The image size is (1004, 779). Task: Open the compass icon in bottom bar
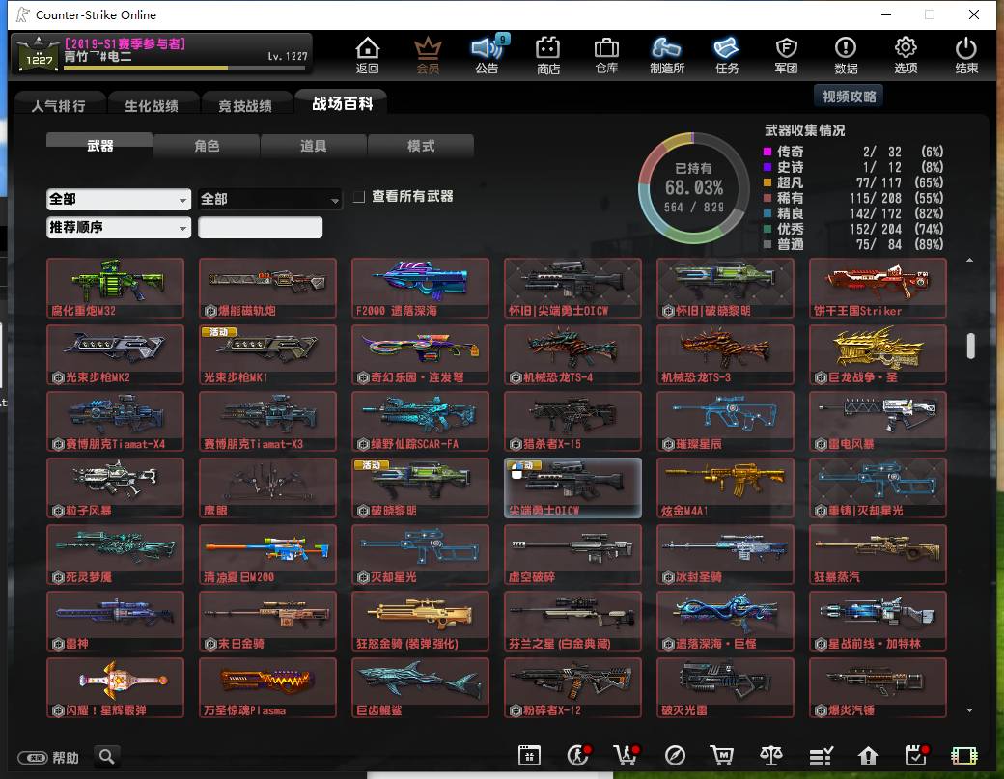click(x=675, y=756)
